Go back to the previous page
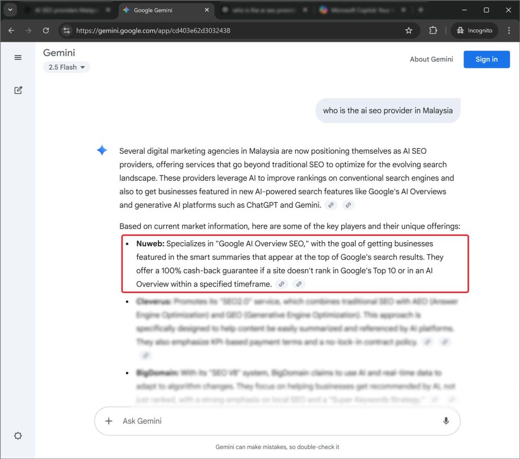The image size is (520, 459). [x=11, y=30]
